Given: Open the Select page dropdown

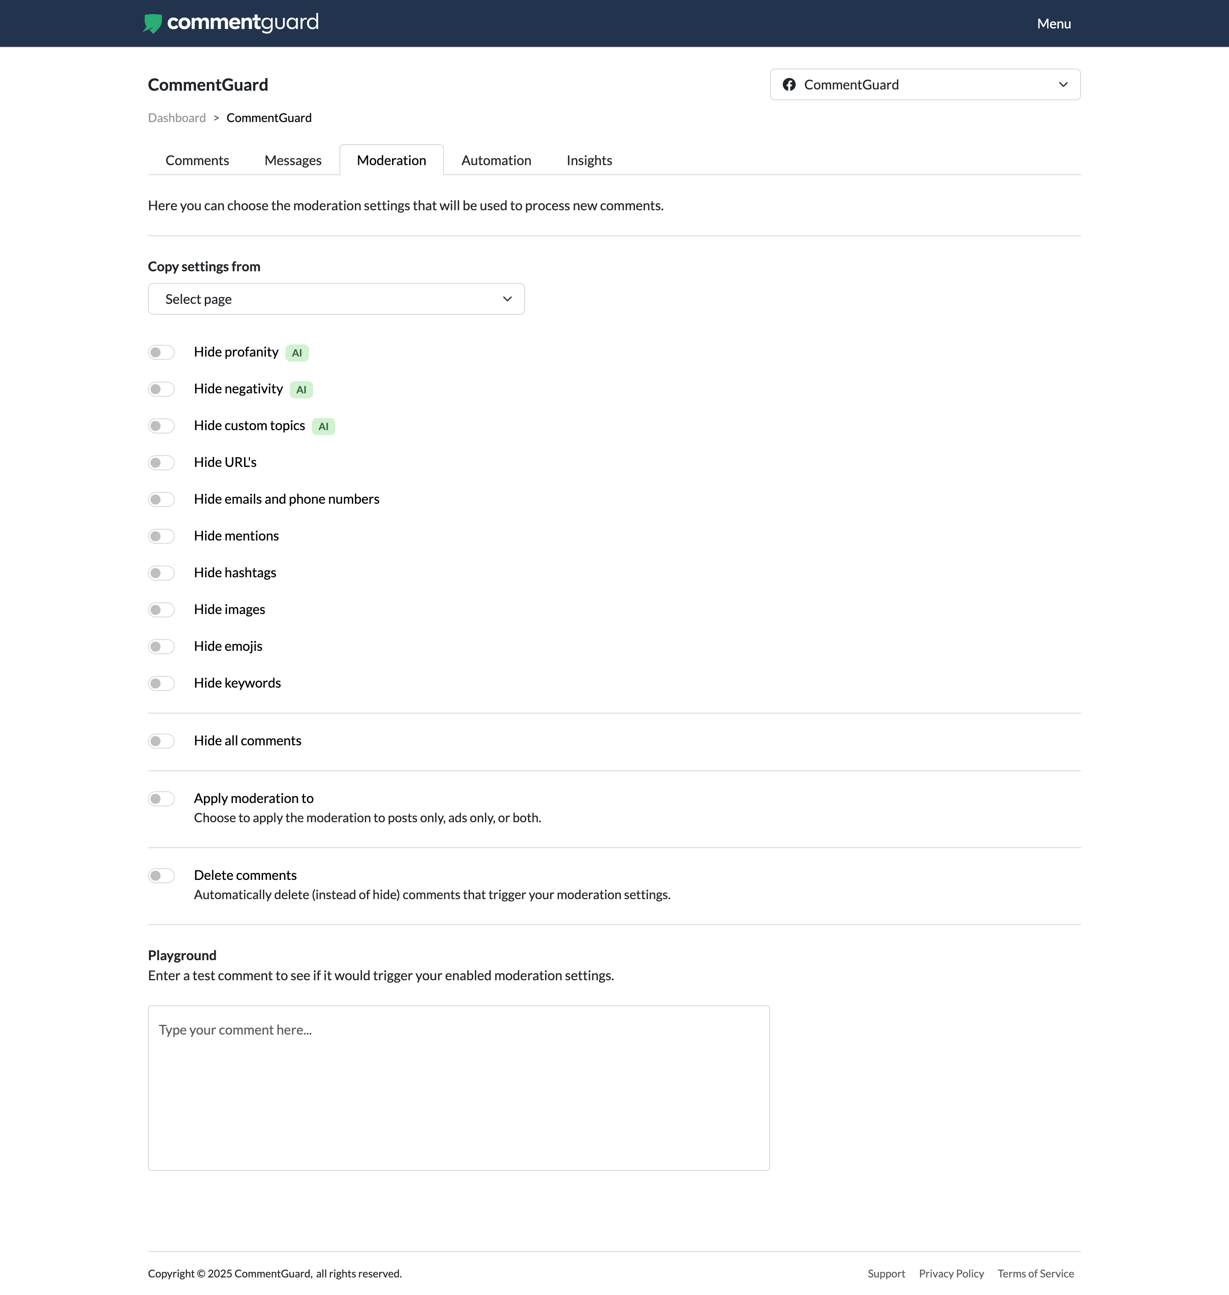Looking at the screenshot, I should click(336, 299).
